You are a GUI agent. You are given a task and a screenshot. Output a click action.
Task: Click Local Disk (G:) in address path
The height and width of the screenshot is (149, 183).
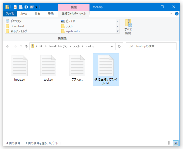(58, 46)
